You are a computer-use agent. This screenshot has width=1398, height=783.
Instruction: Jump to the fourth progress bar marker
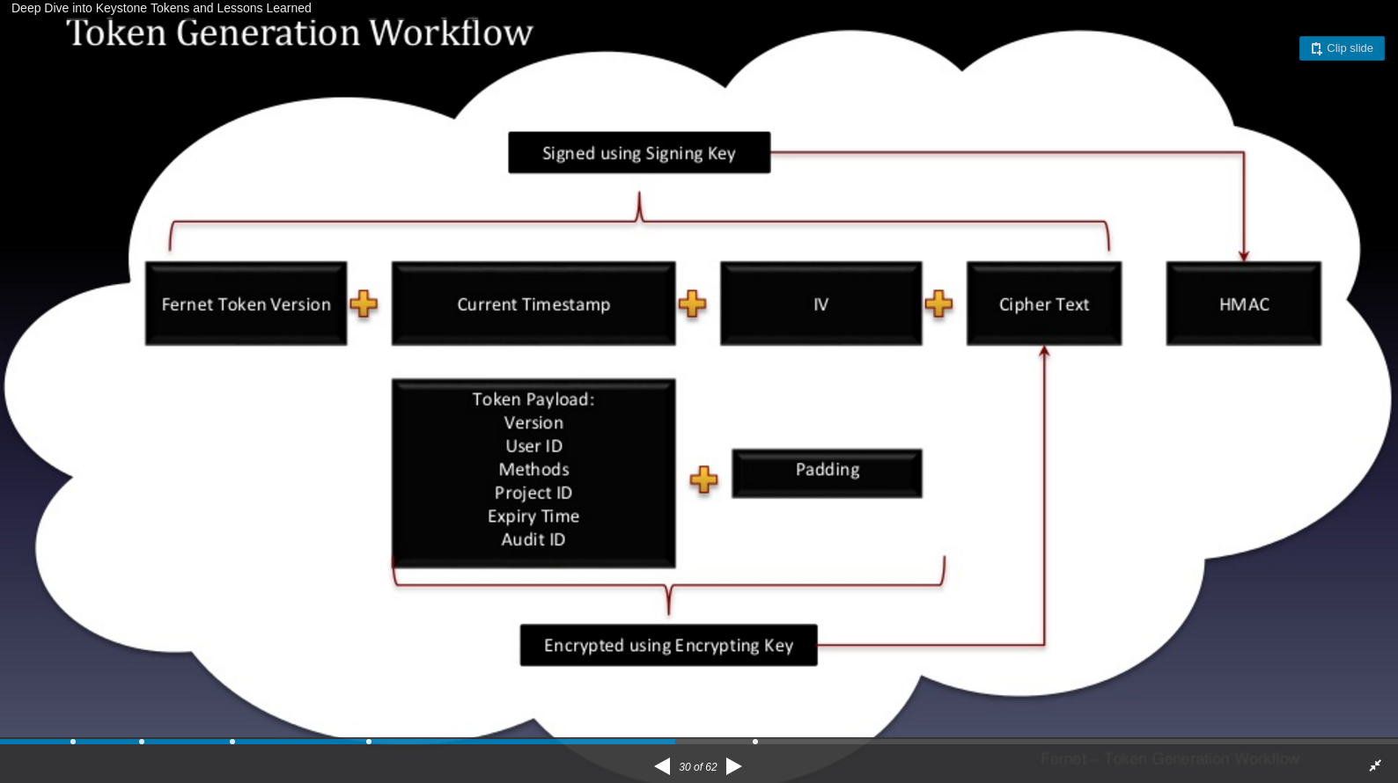369,742
